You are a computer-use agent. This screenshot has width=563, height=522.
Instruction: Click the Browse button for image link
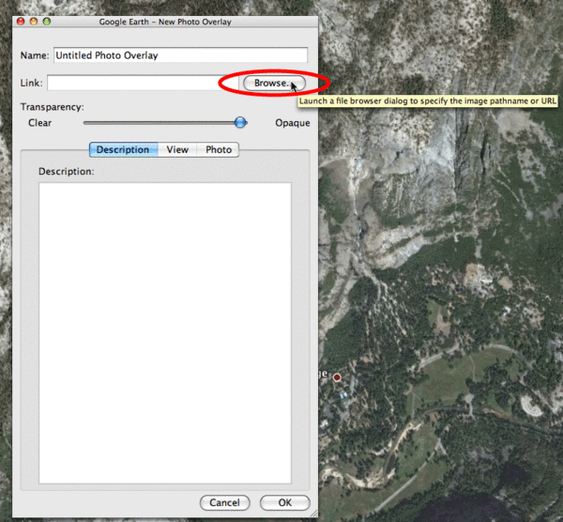274,83
